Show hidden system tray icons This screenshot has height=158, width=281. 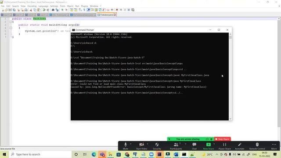point(217,154)
